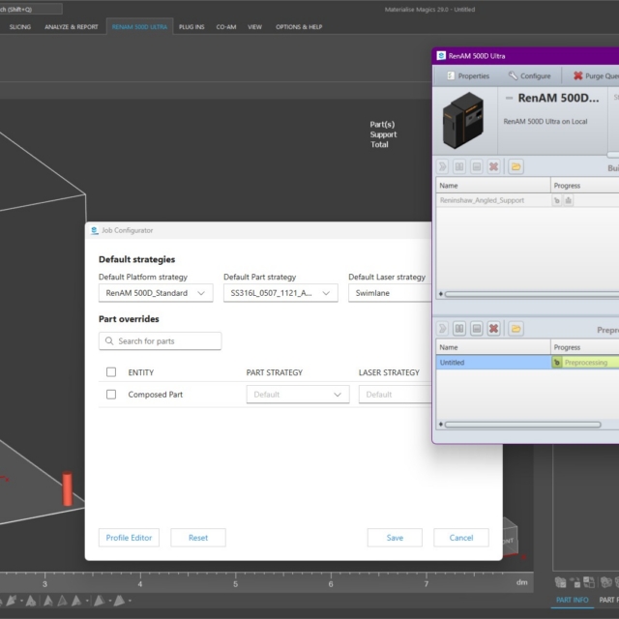Switch to the SLICING ribbon tab
The width and height of the screenshot is (619, 619).
[19, 27]
